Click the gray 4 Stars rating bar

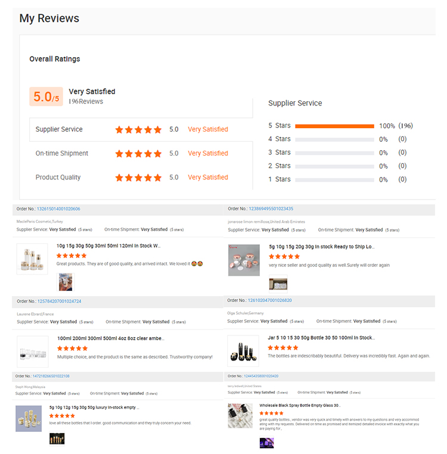point(334,139)
